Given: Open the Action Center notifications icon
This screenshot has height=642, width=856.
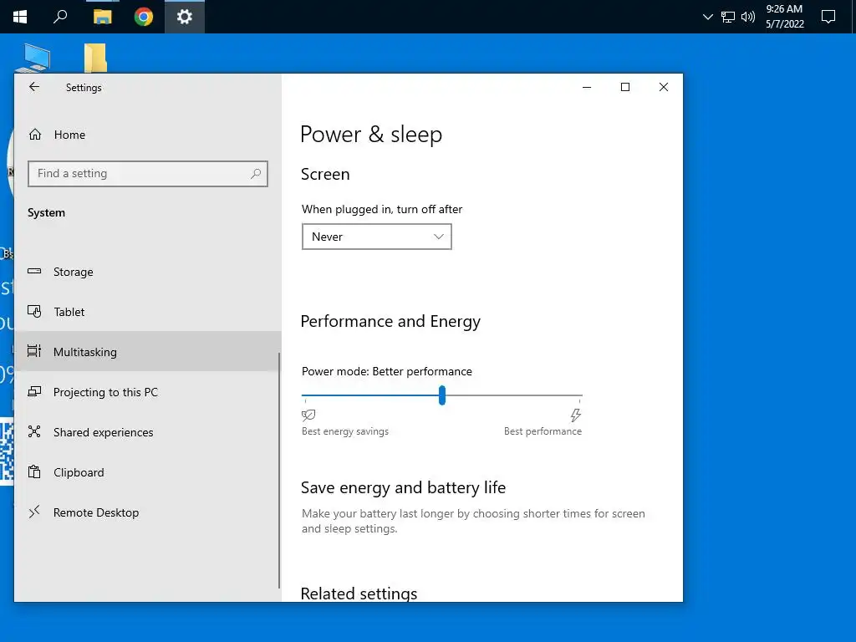Looking at the screenshot, I should [x=828, y=17].
